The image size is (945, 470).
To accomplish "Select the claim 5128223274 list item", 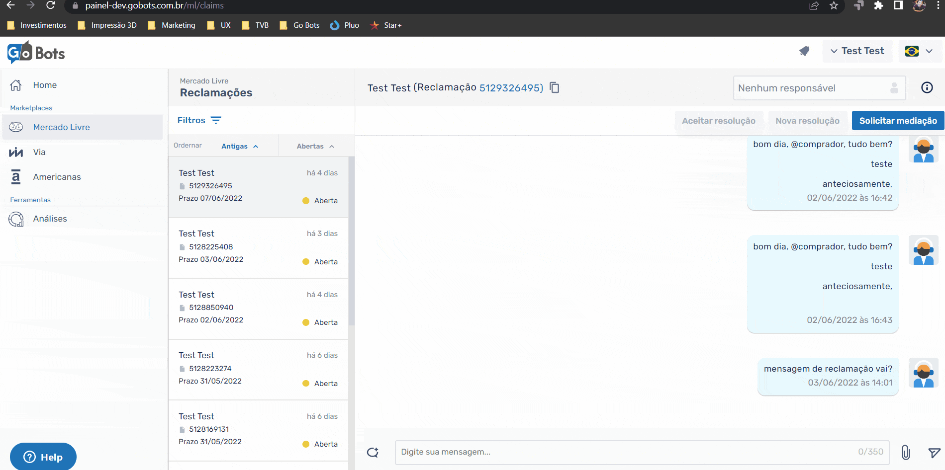I will [258, 370].
